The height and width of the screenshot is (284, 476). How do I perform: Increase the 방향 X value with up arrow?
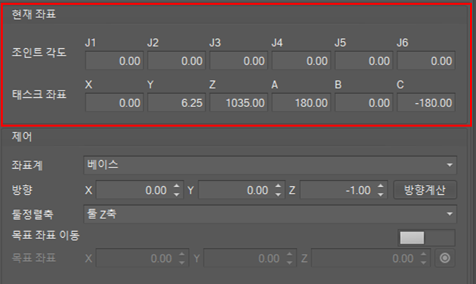click(177, 186)
